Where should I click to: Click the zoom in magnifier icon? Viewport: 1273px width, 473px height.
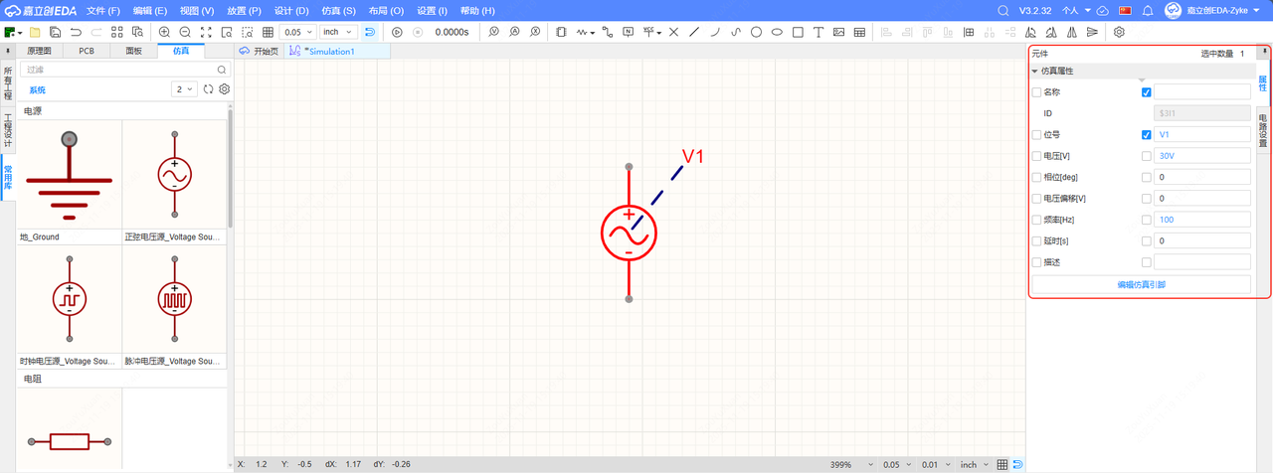tap(164, 32)
